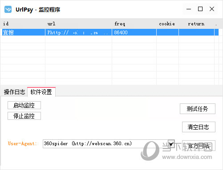Screen dimensions: 223x170
Task: Click the return column header
Action: pos(196,24)
